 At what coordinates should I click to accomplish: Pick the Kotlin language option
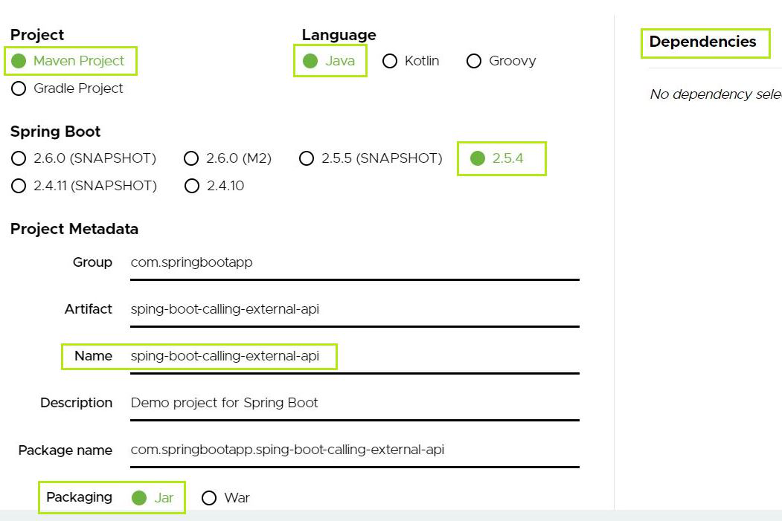[390, 61]
